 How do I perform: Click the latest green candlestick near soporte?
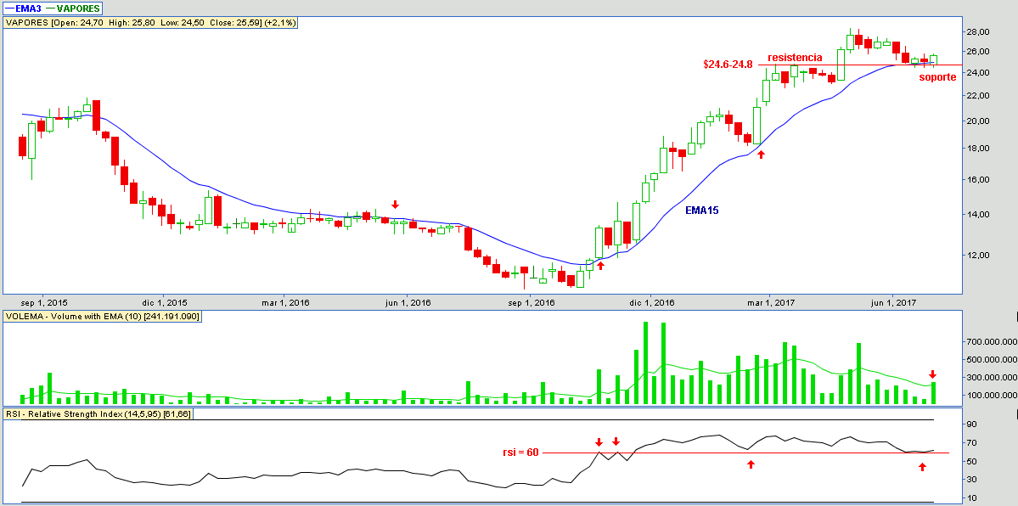click(934, 59)
